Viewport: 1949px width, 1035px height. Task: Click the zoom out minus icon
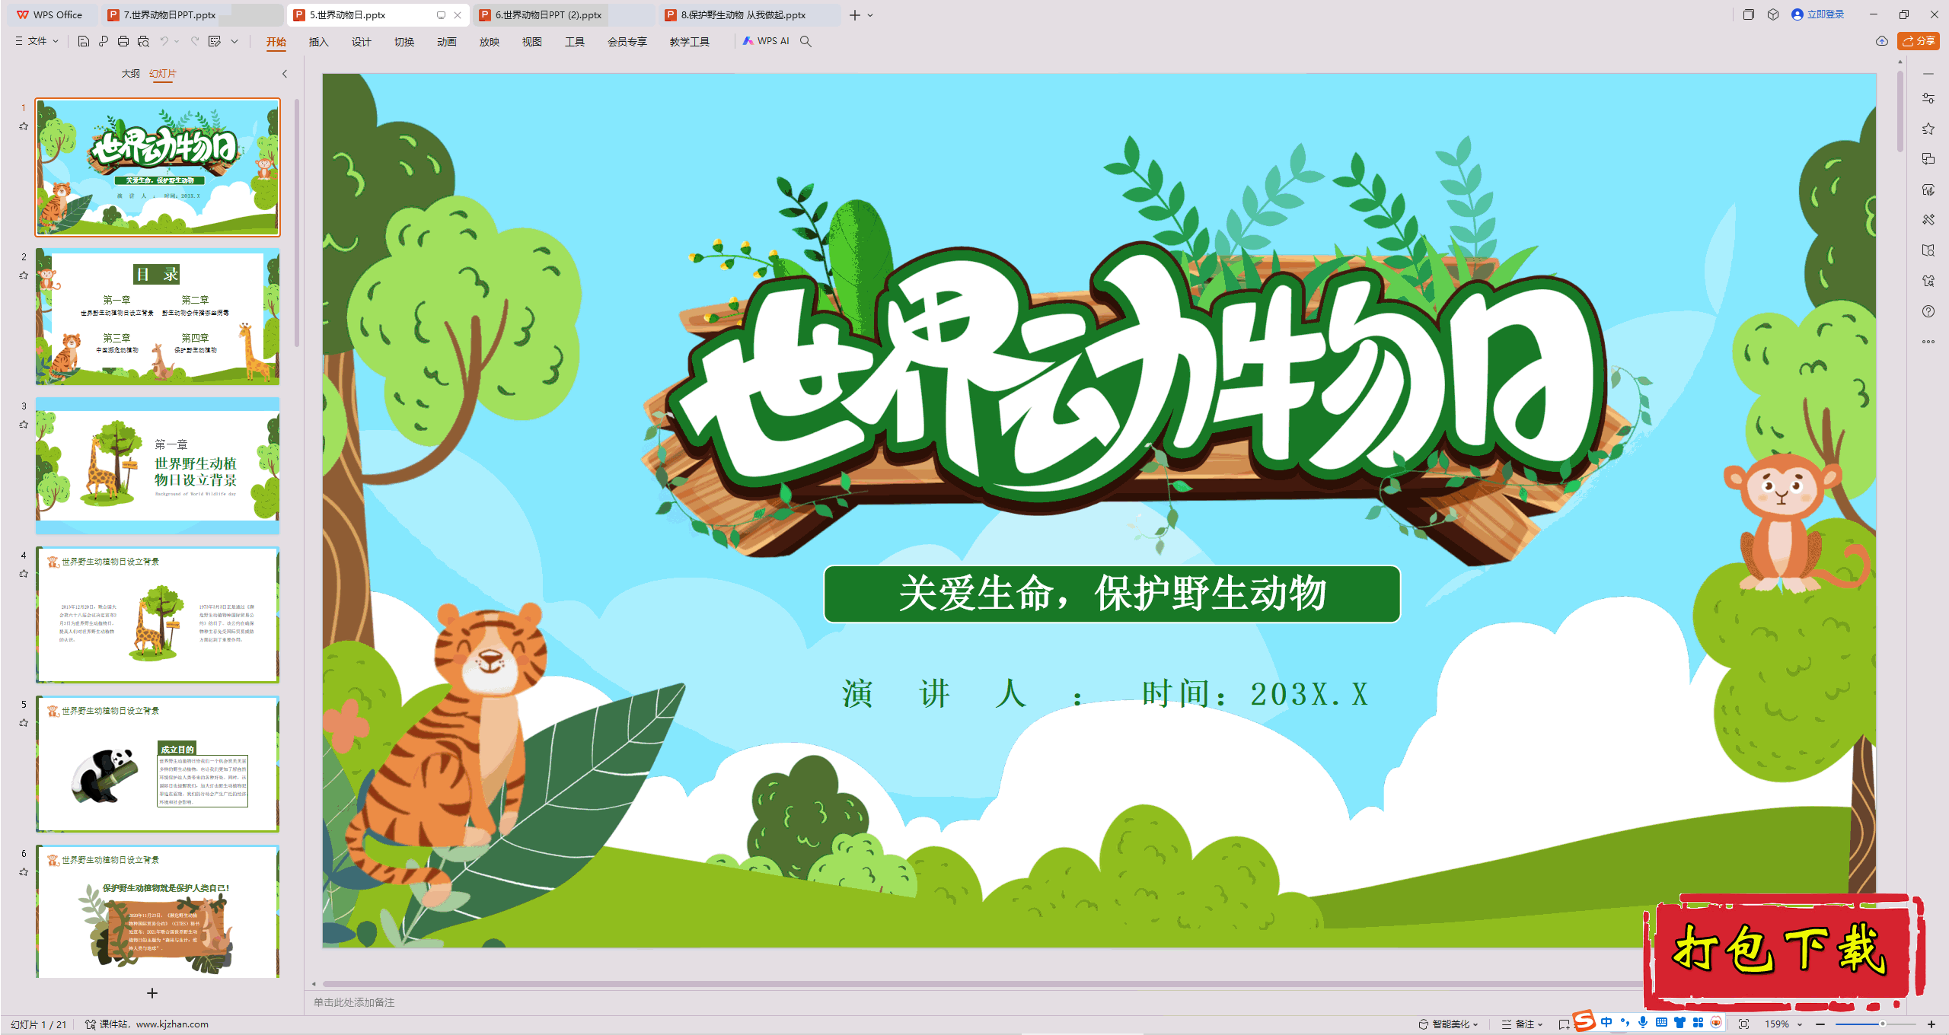coord(1820,1024)
